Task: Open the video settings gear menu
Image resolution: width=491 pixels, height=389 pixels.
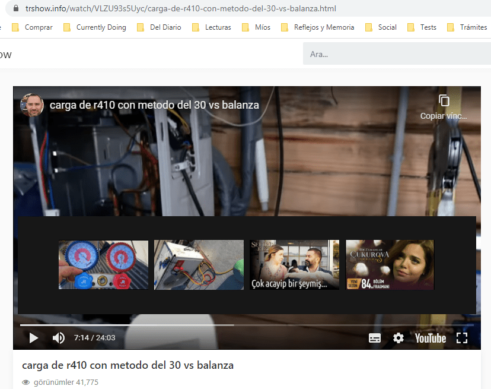Action: tap(398, 338)
